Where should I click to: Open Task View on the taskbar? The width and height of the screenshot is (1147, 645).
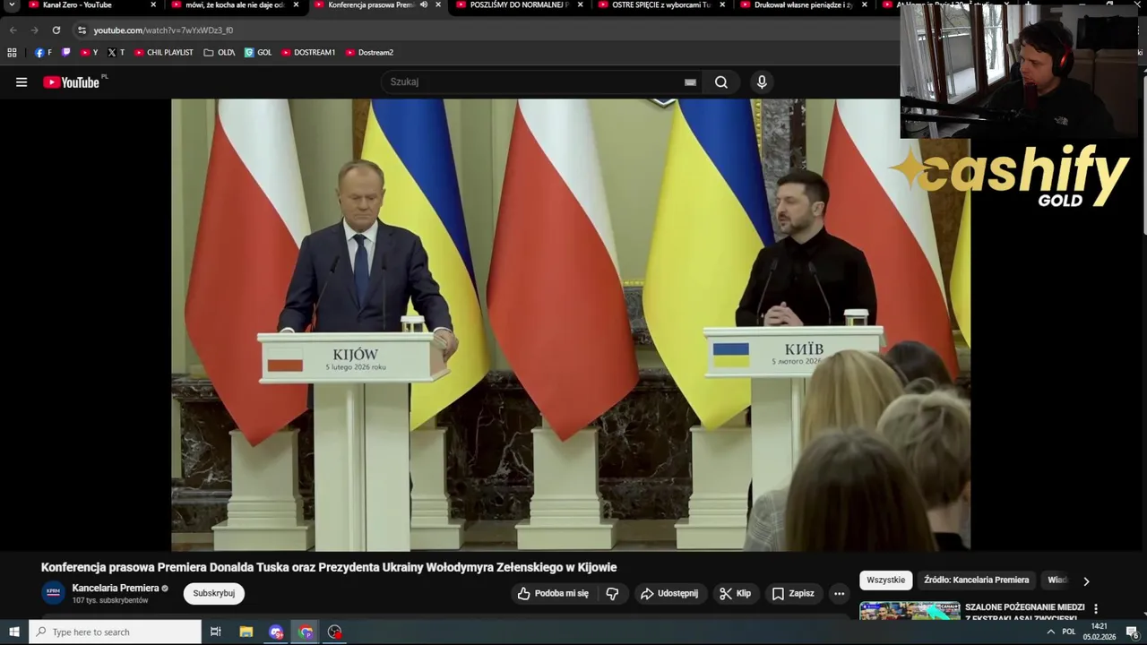point(215,632)
